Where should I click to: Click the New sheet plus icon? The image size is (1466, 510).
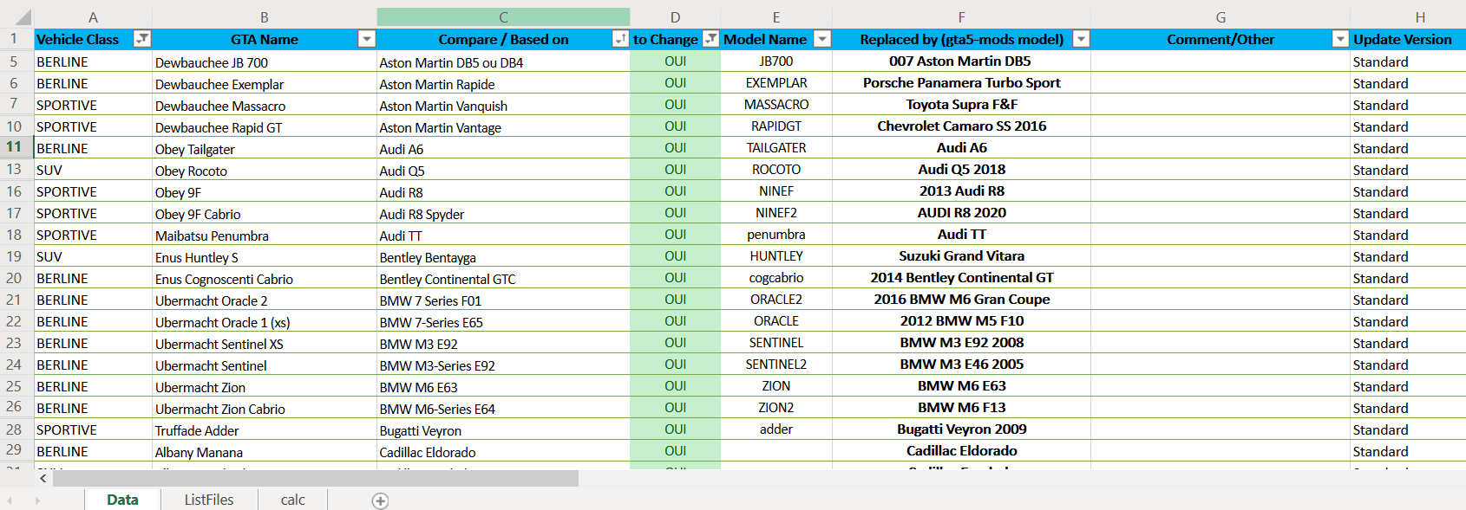(x=380, y=500)
